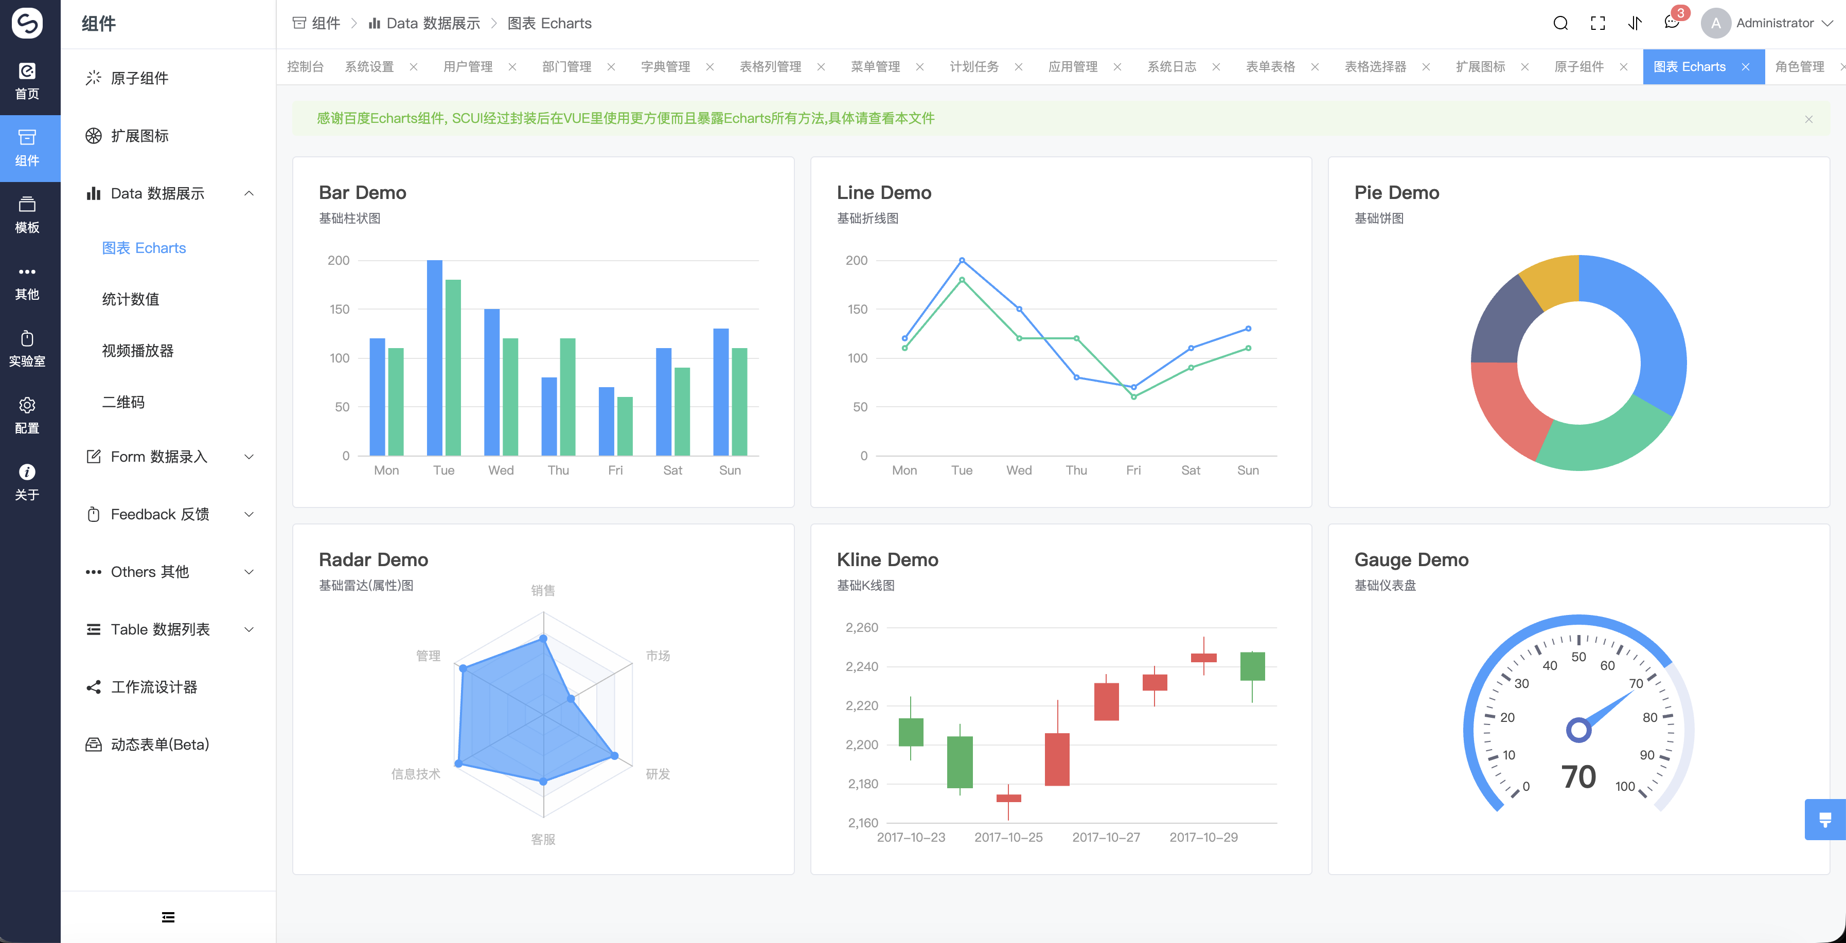This screenshot has width=1846, height=943.
Task: Toggle the sidebar collapse control at bottom
Action: pyautogui.click(x=167, y=917)
